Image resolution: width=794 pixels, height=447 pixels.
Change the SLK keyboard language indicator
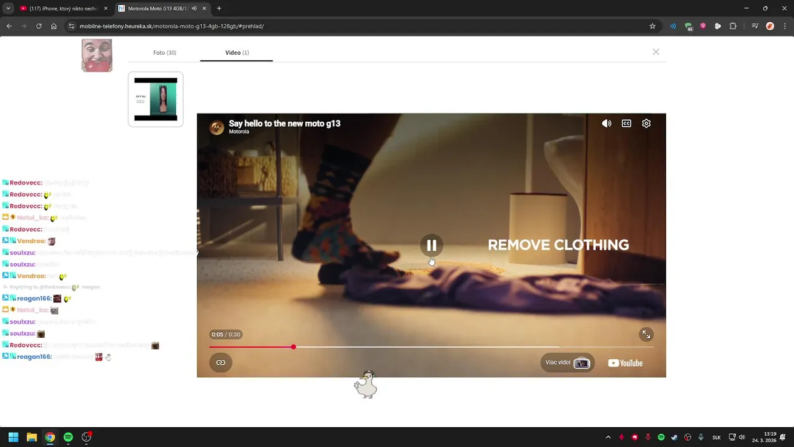[716, 437]
